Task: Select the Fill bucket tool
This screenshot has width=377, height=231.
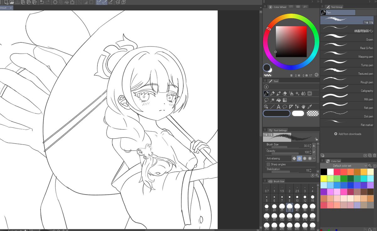Action: pos(279,100)
